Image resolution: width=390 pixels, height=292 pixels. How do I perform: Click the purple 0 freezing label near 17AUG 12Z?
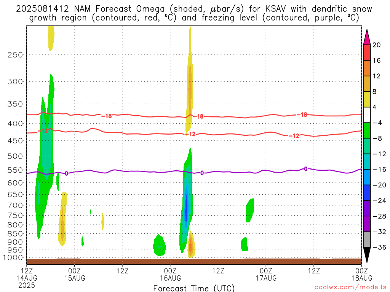pyautogui.click(x=306, y=169)
